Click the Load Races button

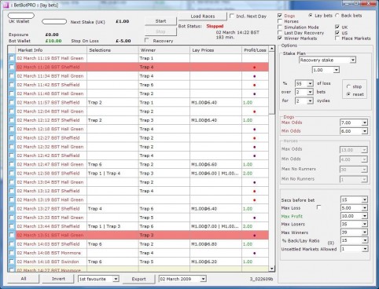coord(203,16)
